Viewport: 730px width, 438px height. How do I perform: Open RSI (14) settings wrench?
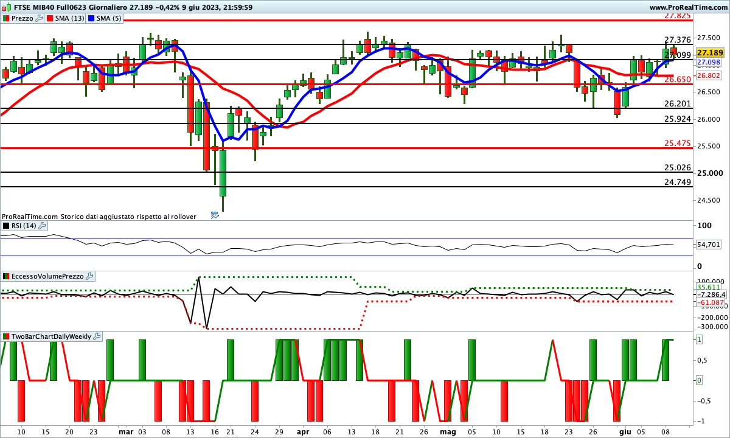tap(42, 226)
